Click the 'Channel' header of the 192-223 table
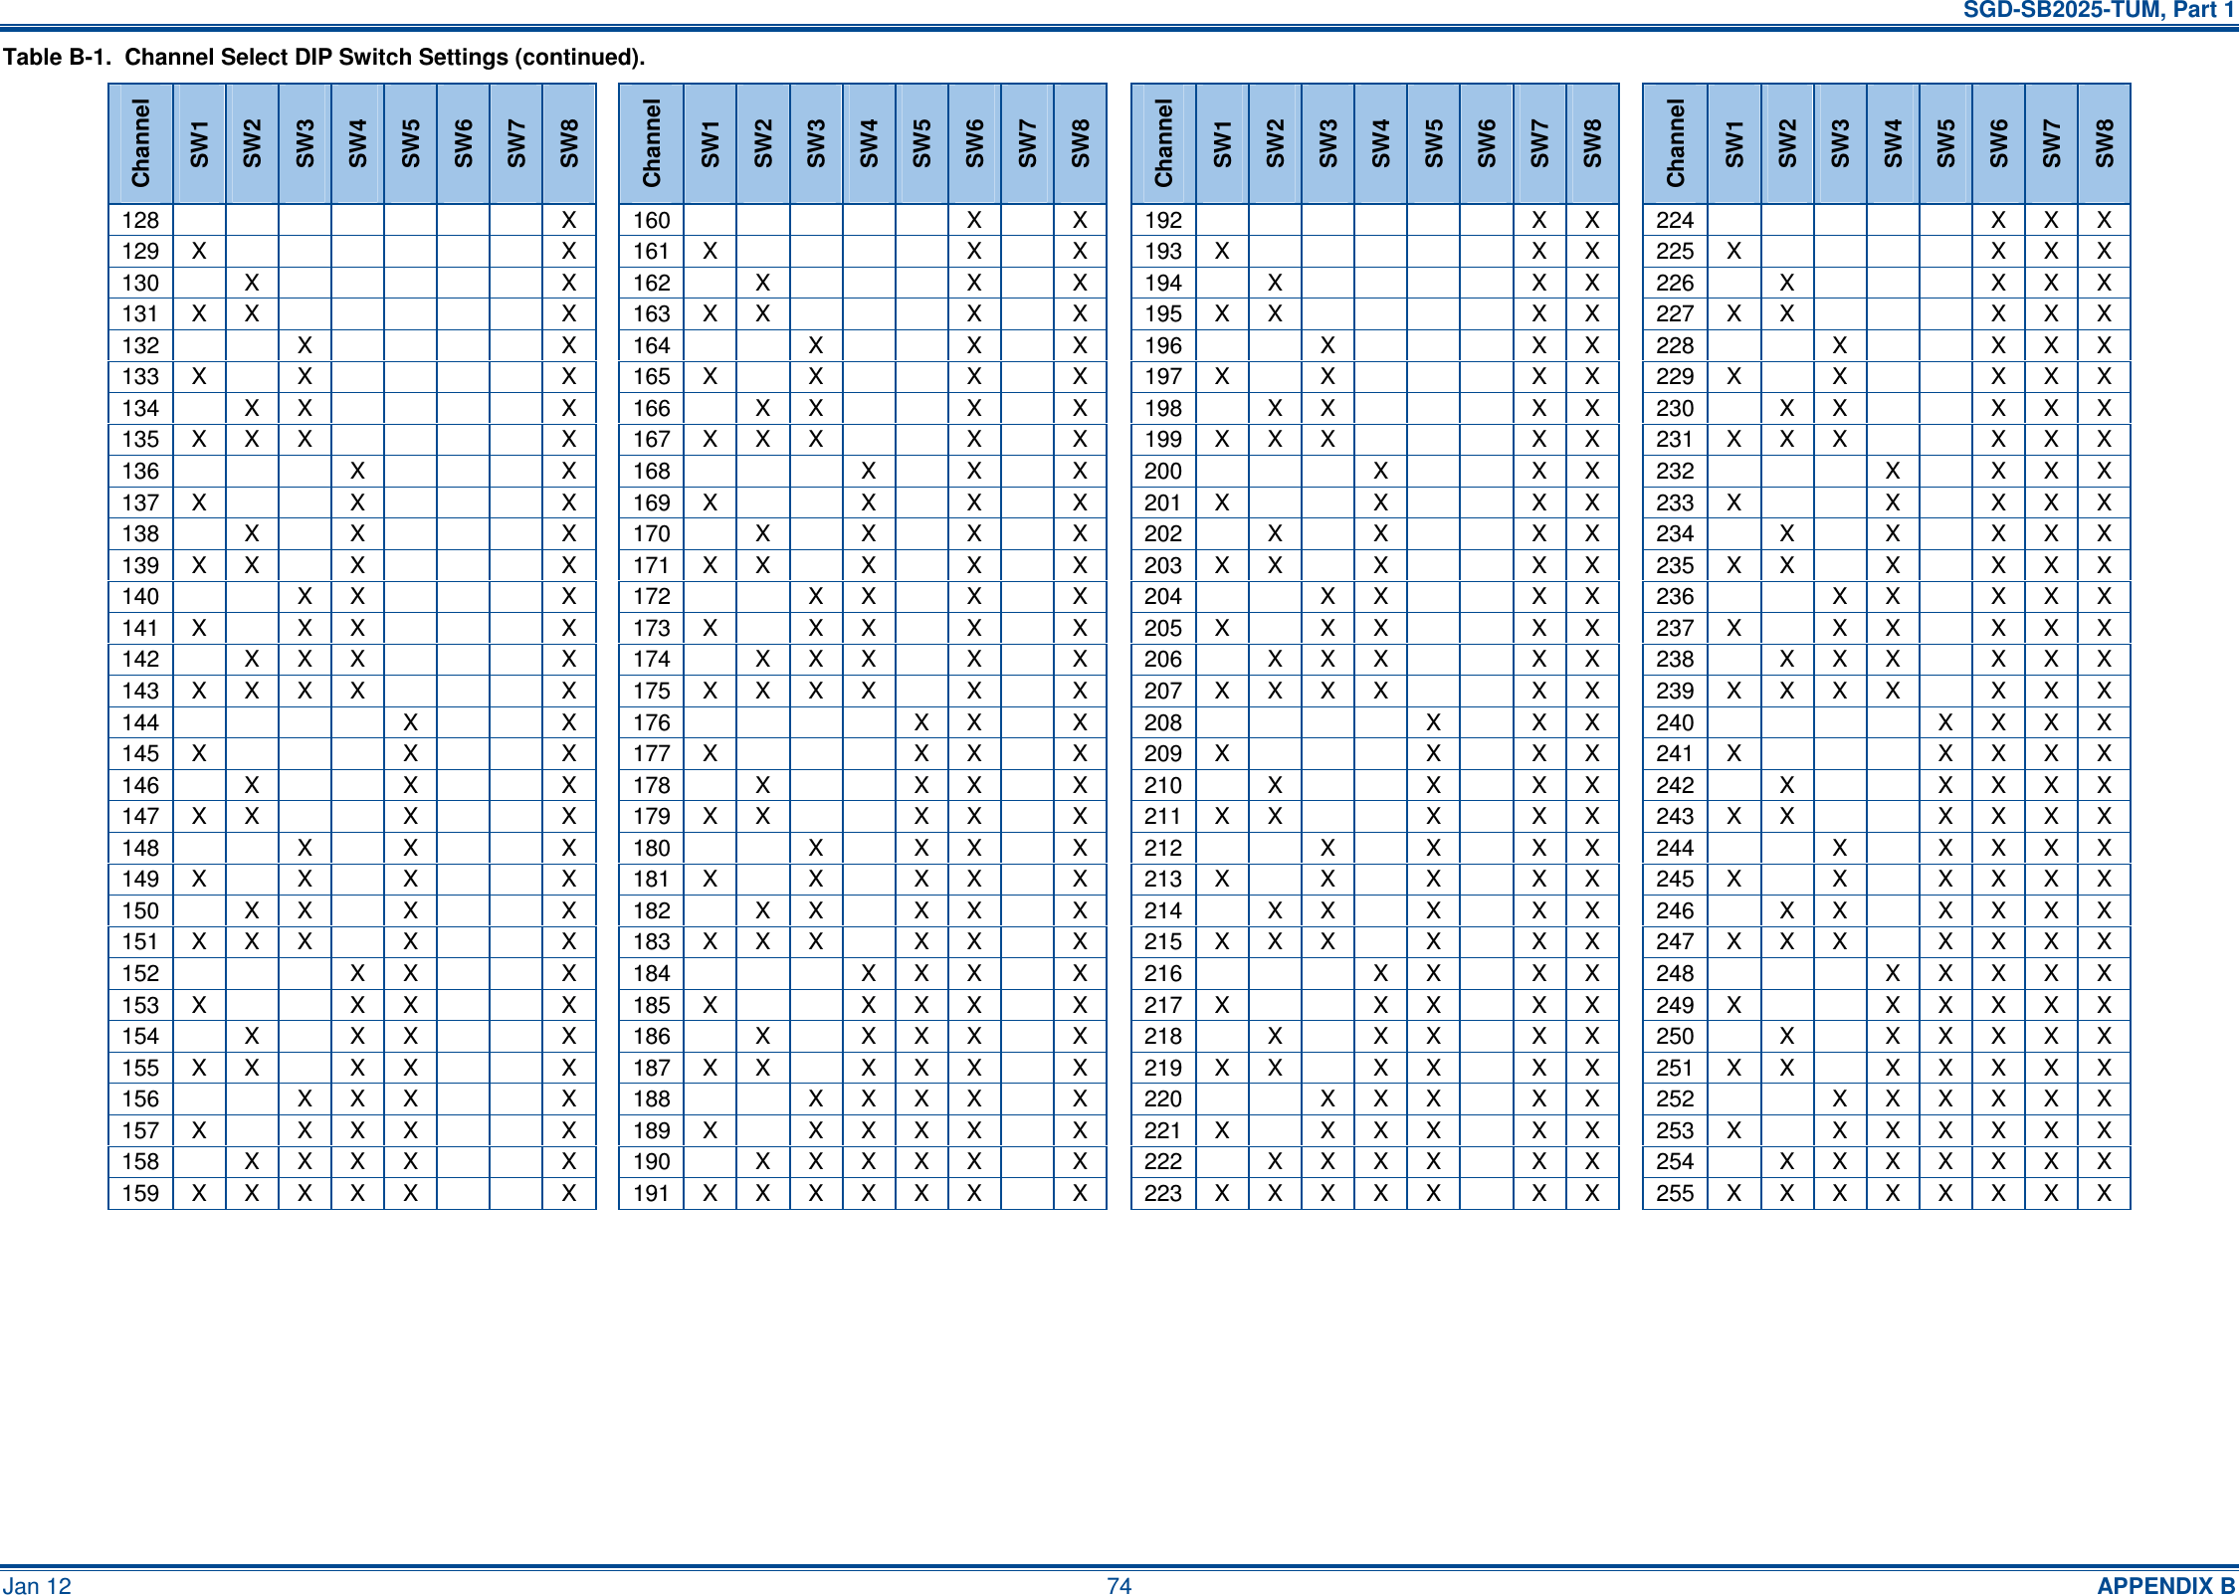The height and width of the screenshot is (1595, 2239). [x=1163, y=143]
